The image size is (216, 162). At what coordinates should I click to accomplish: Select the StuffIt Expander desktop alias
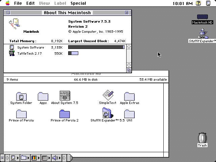(202, 33)
